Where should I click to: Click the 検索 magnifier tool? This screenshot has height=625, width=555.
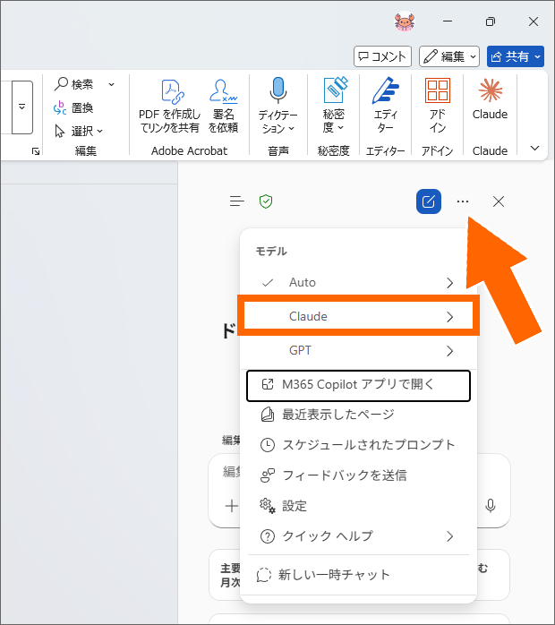[74, 84]
